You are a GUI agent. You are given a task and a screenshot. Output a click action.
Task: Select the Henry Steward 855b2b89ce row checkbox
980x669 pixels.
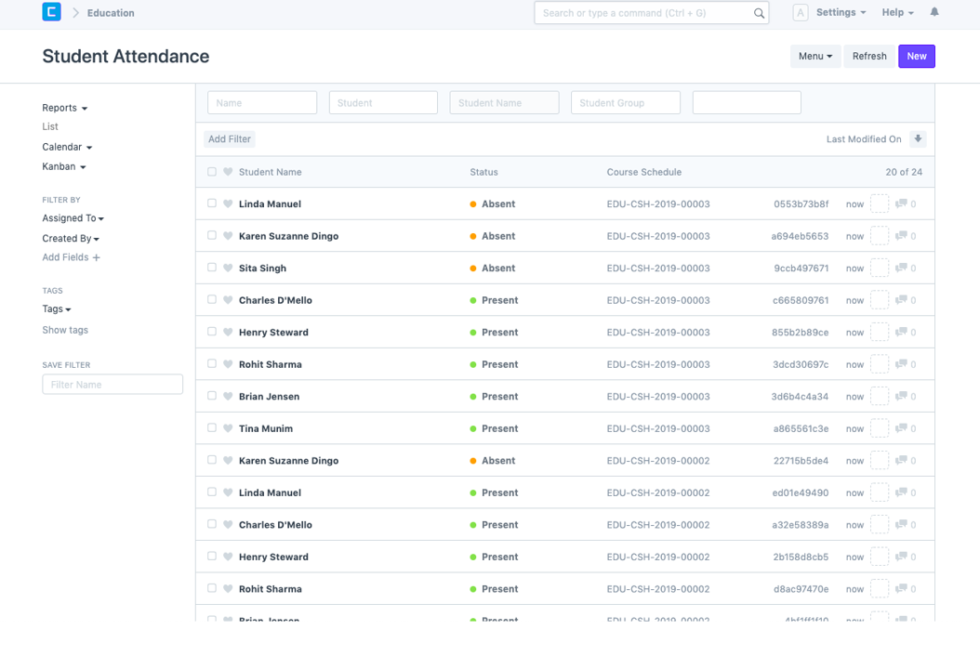point(212,332)
